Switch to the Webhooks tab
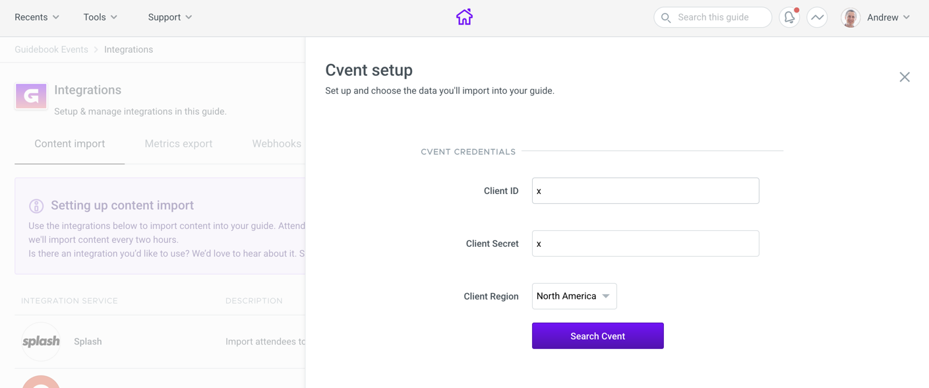 277,144
